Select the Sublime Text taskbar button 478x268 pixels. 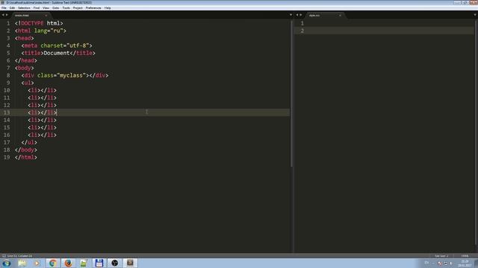[130, 263]
